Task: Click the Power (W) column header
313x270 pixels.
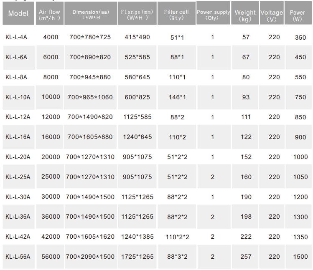Action: pyautogui.click(x=298, y=15)
